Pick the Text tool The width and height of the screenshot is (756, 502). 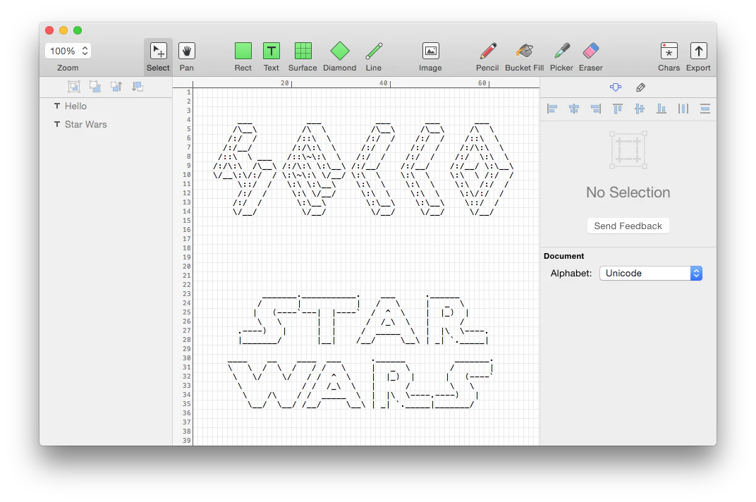click(x=271, y=56)
